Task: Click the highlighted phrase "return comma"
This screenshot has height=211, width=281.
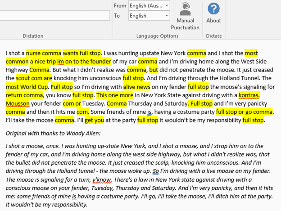Action: coord(24,95)
